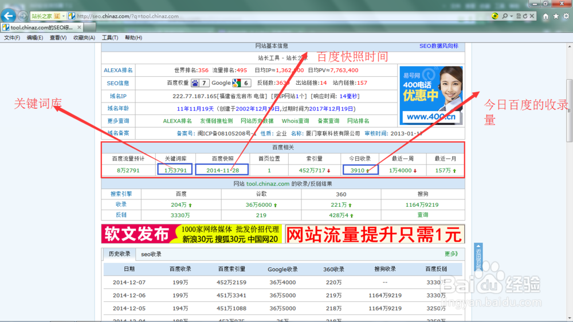Stop loading with the address bar X icon
573x322 pixels.
tap(532, 16)
